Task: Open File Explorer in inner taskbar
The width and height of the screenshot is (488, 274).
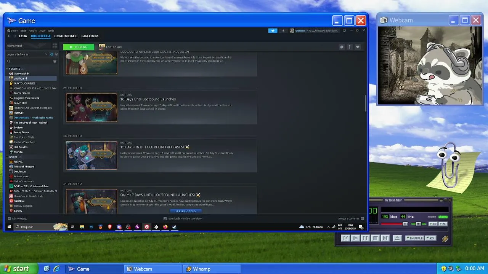Action: [82, 227]
